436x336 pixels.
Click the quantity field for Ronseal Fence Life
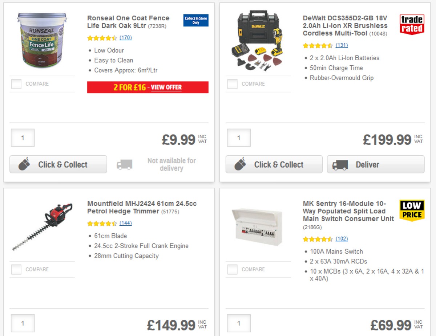pyautogui.click(x=23, y=138)
